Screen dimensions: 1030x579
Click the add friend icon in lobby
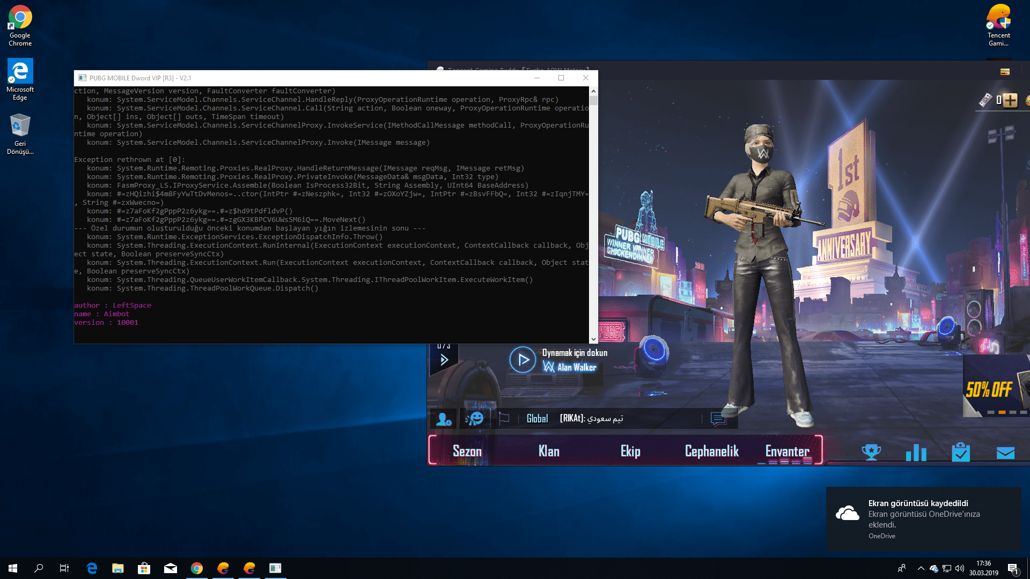tap(444, 419)
